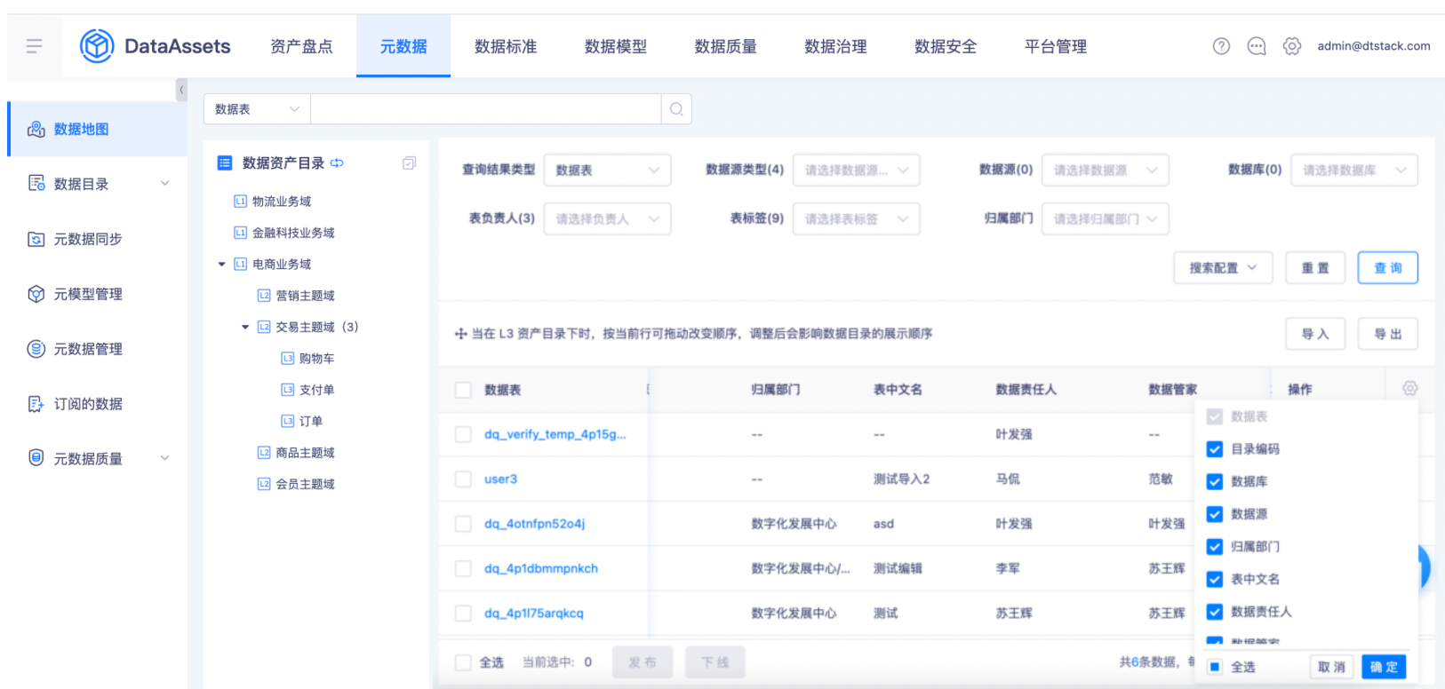
Task: Switch to 平台管理 tab
Action: [1056, 46]
